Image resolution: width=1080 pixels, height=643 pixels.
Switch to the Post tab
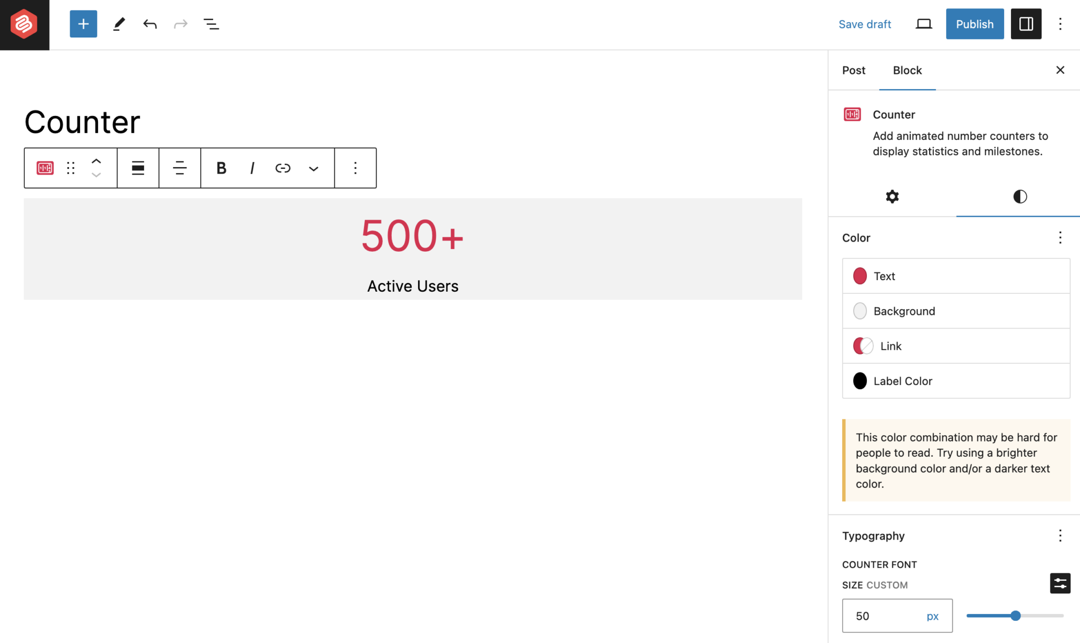[x=854, y=70]
